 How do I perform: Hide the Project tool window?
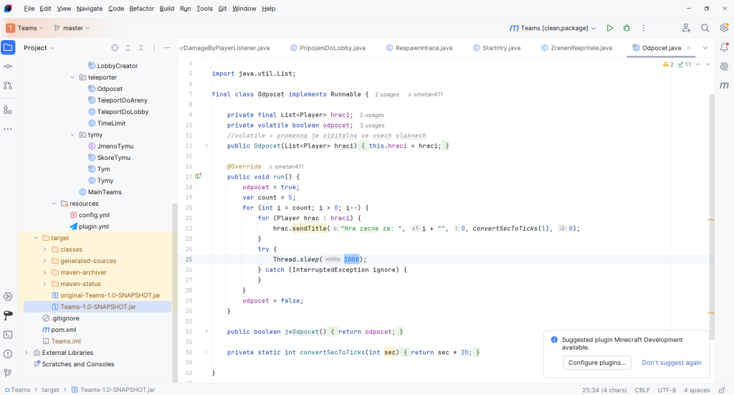166,48
